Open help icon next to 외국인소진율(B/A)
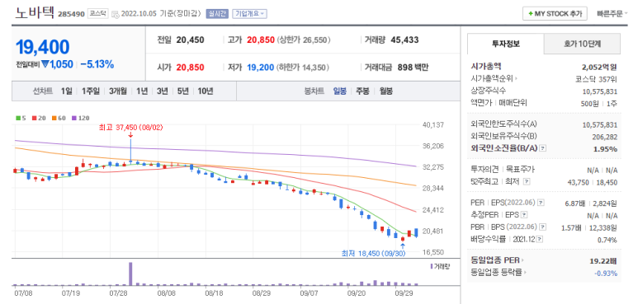This screenshot has width=638, height=304. [542, 148]
